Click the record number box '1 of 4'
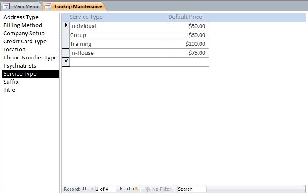The width and height of the screenshot is (308, 195). (105, 189)
